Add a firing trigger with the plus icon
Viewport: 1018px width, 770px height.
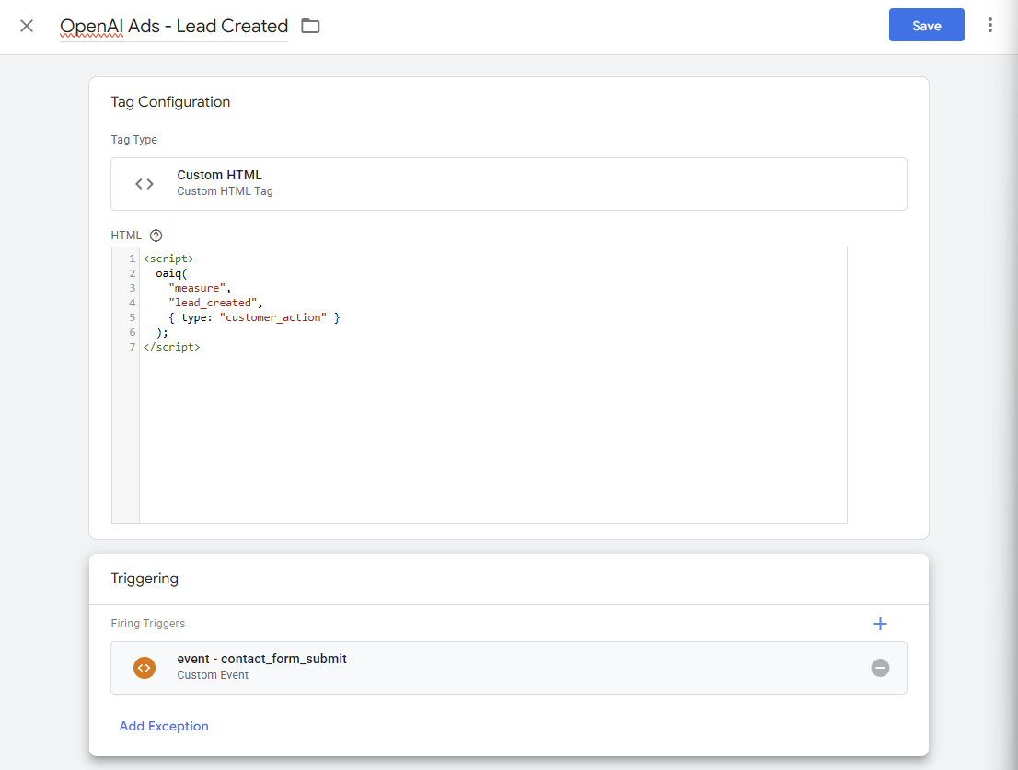(x=880, y=624)
